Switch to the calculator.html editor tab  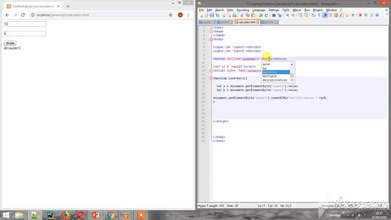click(x=247, y=22)
